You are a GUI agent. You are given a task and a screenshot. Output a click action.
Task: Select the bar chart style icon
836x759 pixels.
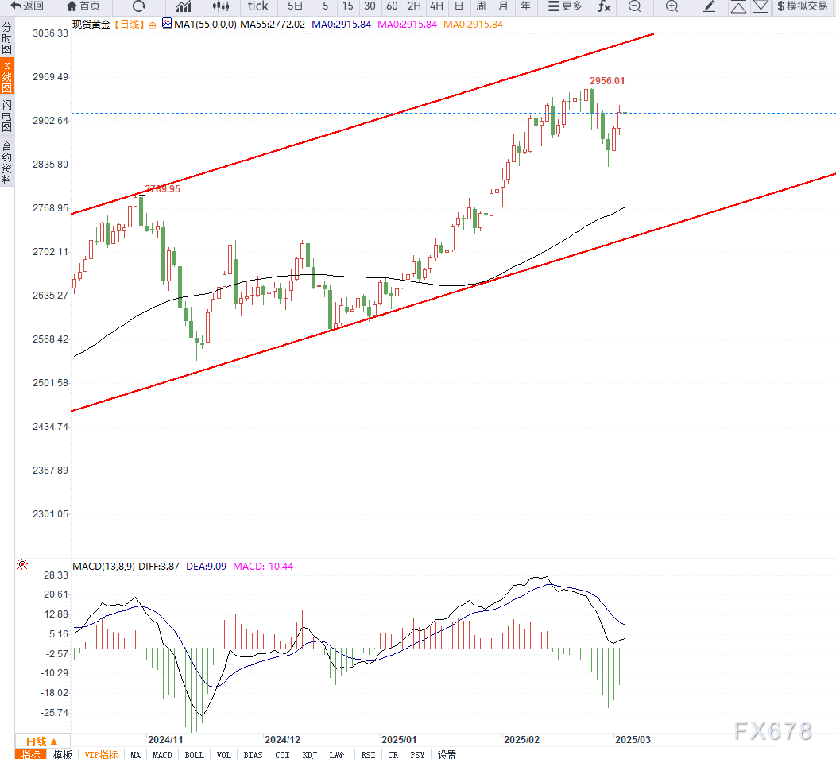coord(183,6)
